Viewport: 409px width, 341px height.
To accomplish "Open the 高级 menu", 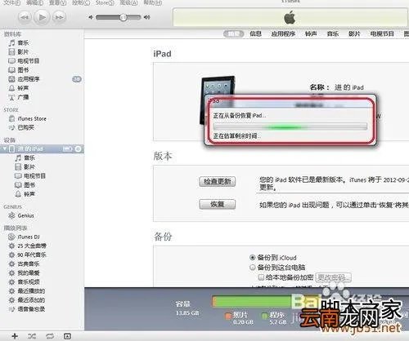I will (129, 2).
